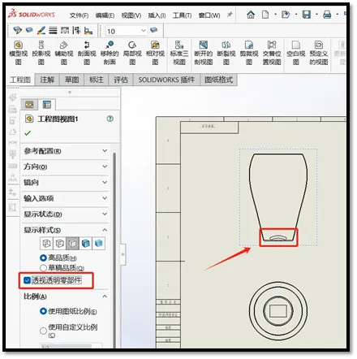Open the 视图(V) menu
357x359 pixels.
click(131, 15)
